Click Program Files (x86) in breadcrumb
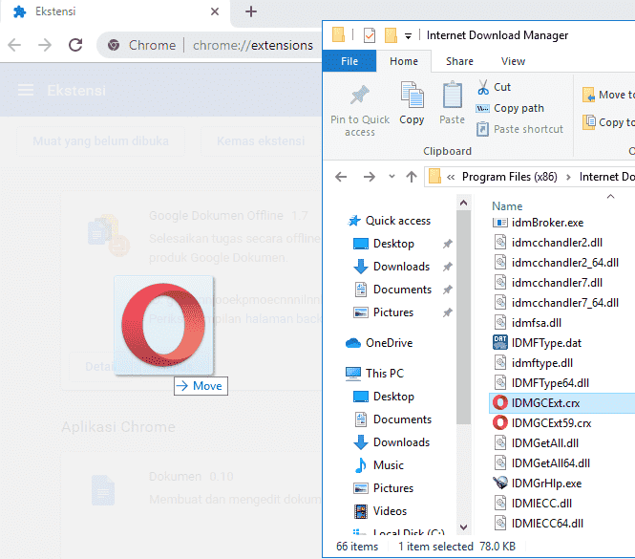 pos(510,177)
